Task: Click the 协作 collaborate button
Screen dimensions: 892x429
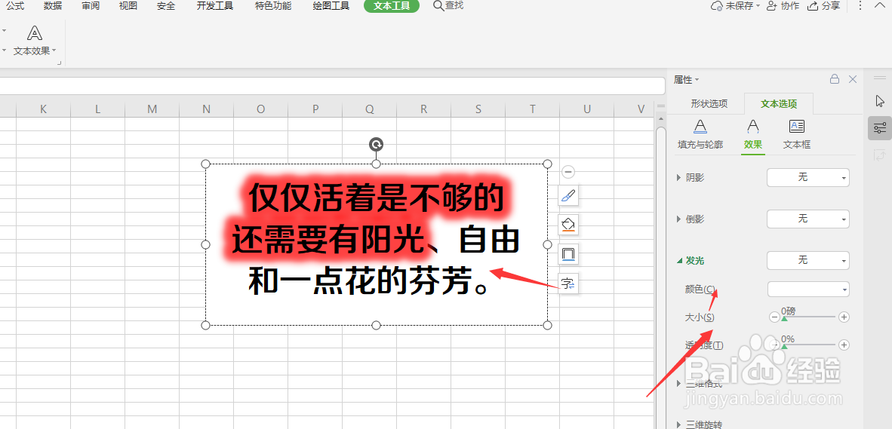Action: [x=783, y=6]
